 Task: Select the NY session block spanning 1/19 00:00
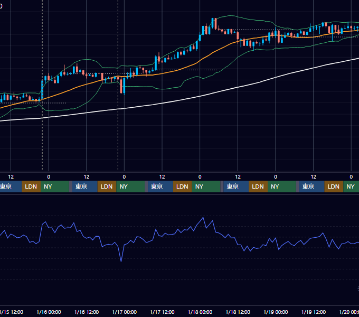coord(282,187)
